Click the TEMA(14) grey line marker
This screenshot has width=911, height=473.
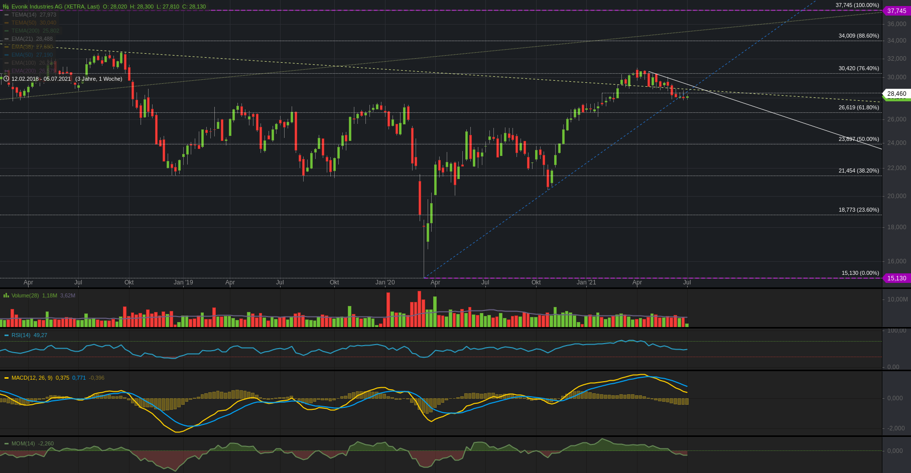point(7,15)
